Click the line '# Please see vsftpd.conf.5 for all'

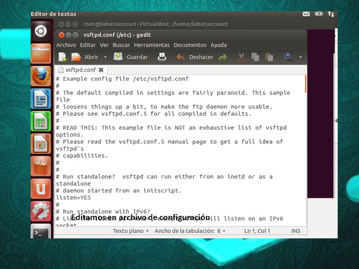[154, 114]
